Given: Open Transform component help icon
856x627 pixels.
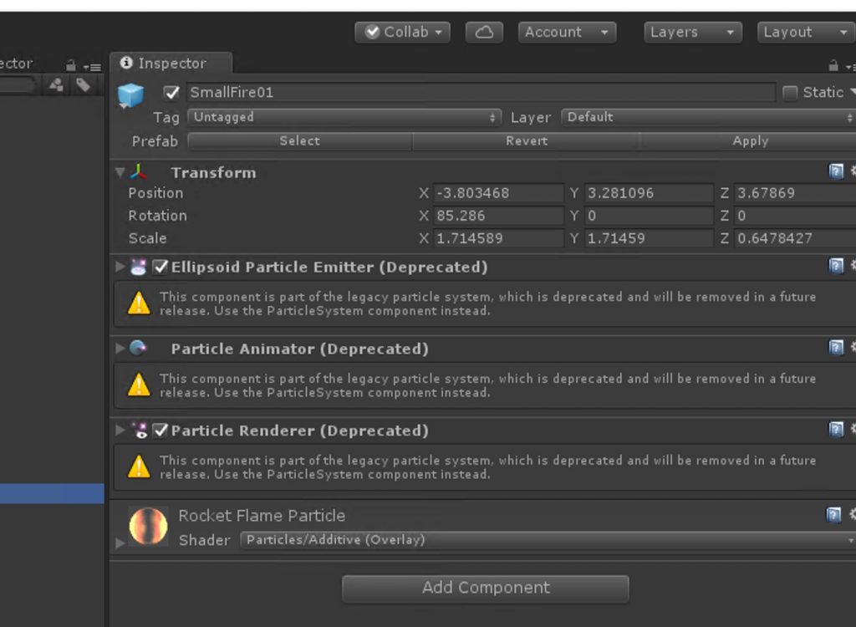Looking at the screenshot, I should pos(835,171).
